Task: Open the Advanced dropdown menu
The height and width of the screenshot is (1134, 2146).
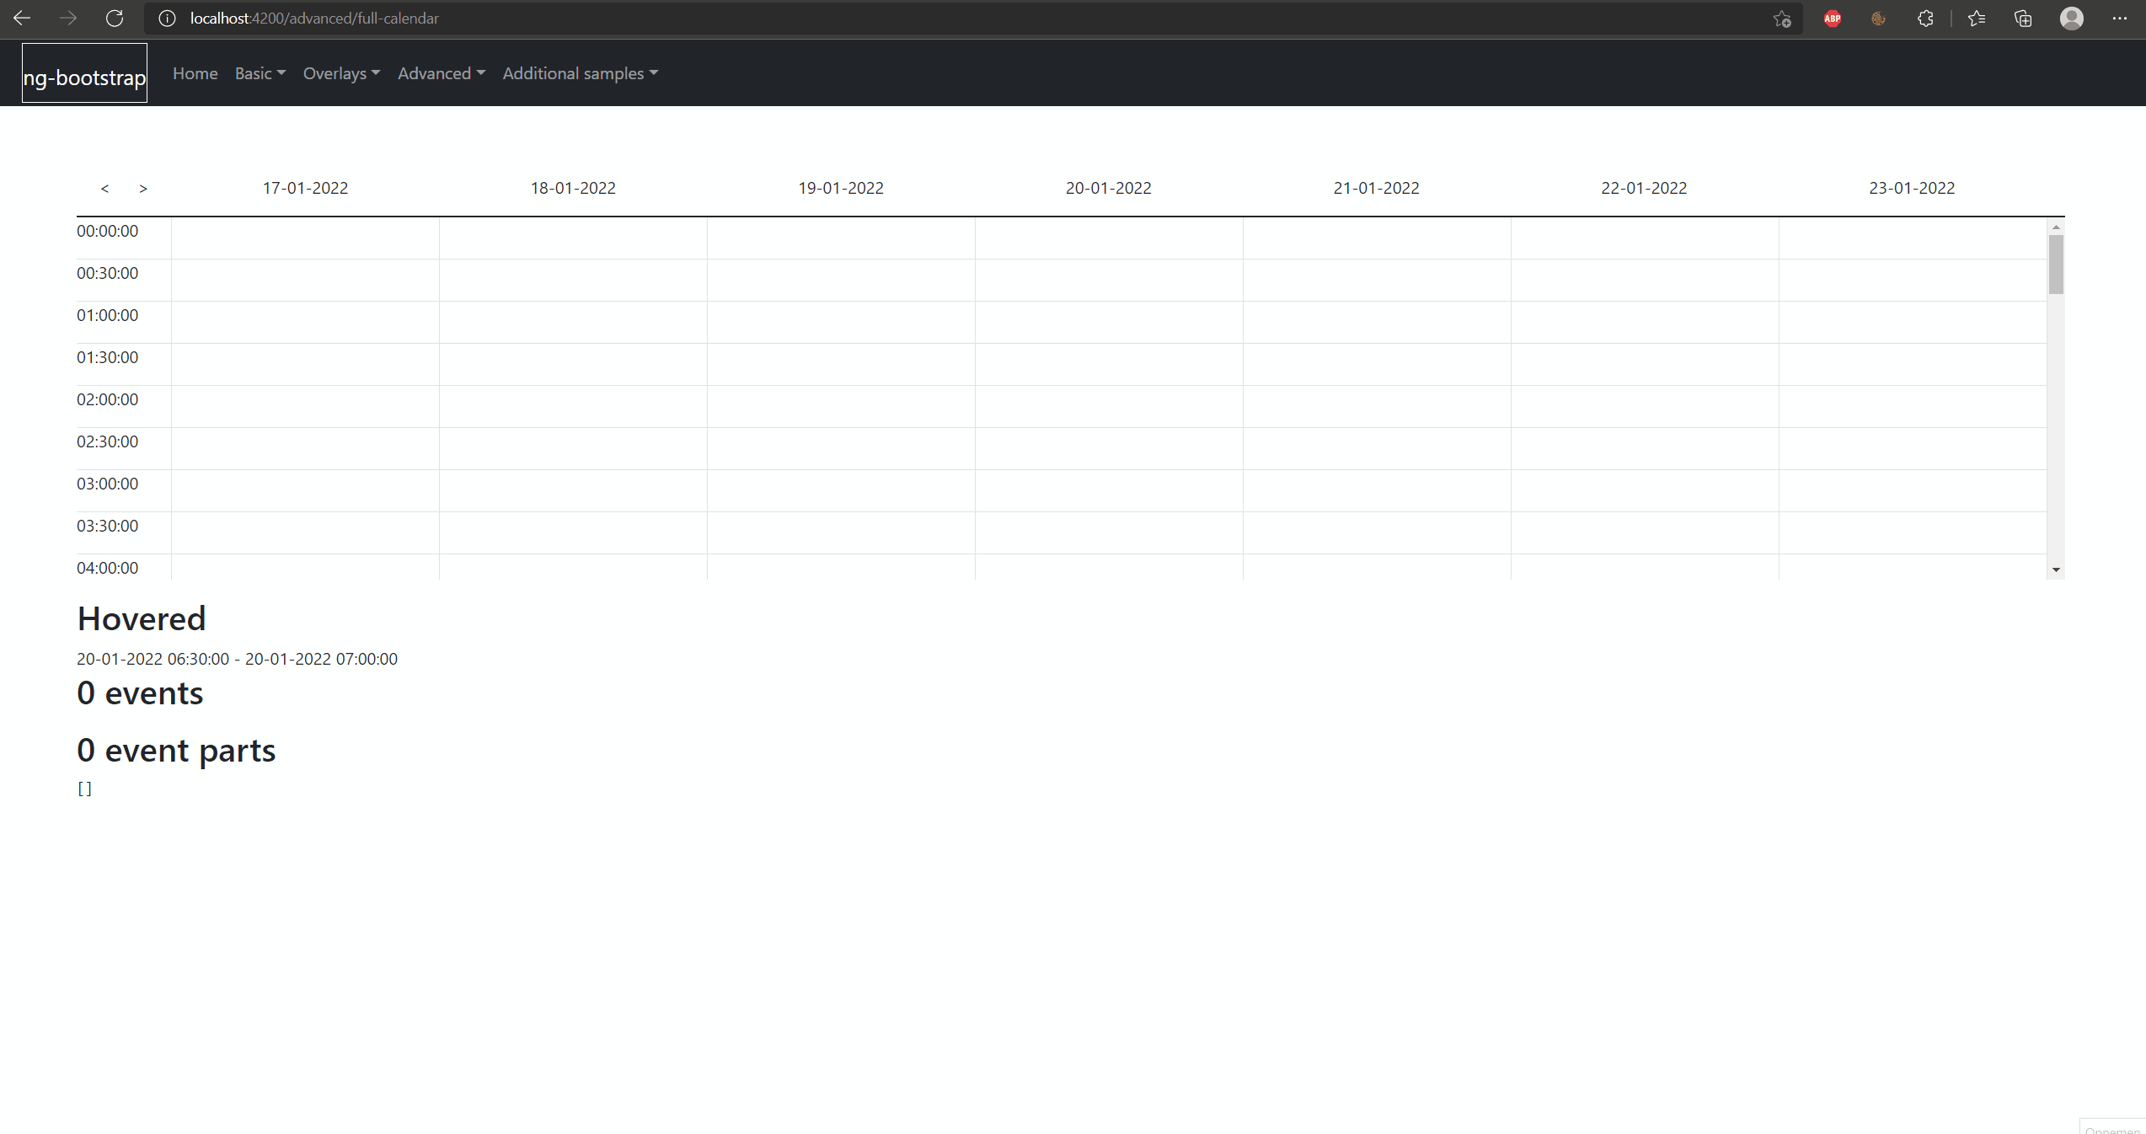Action: pyautogui.click(x=441, y=73)
